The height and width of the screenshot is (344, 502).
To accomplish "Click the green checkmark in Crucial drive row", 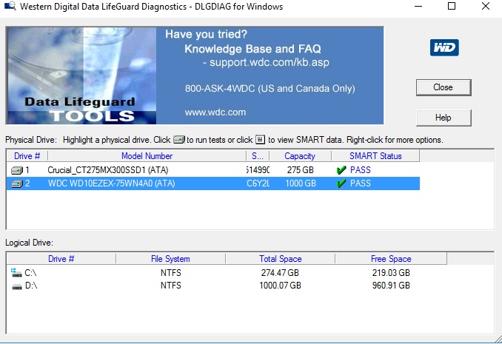I will click(341, 170).
